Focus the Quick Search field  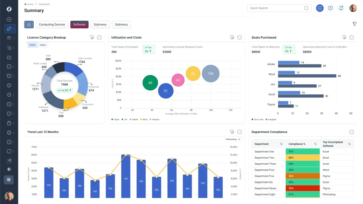(x=275, y=8)
